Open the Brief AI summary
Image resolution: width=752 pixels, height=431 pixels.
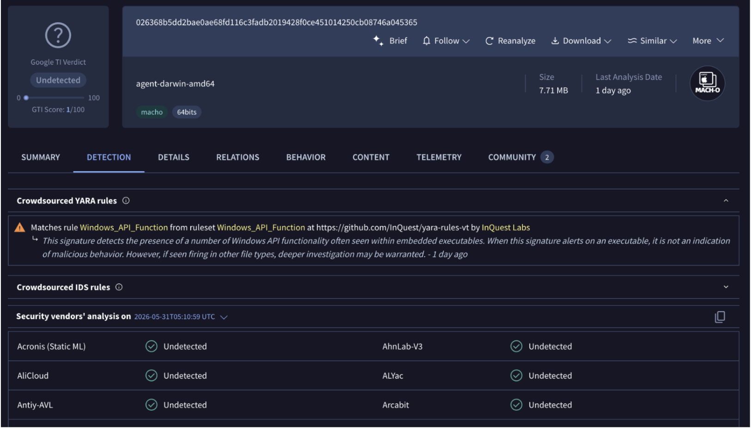pos(390,41)
